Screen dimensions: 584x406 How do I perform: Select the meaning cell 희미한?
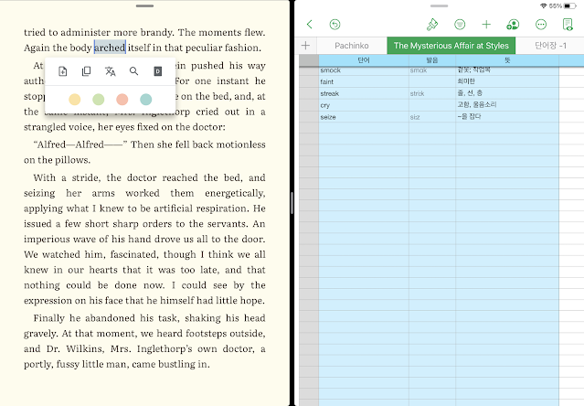point(507,81)
